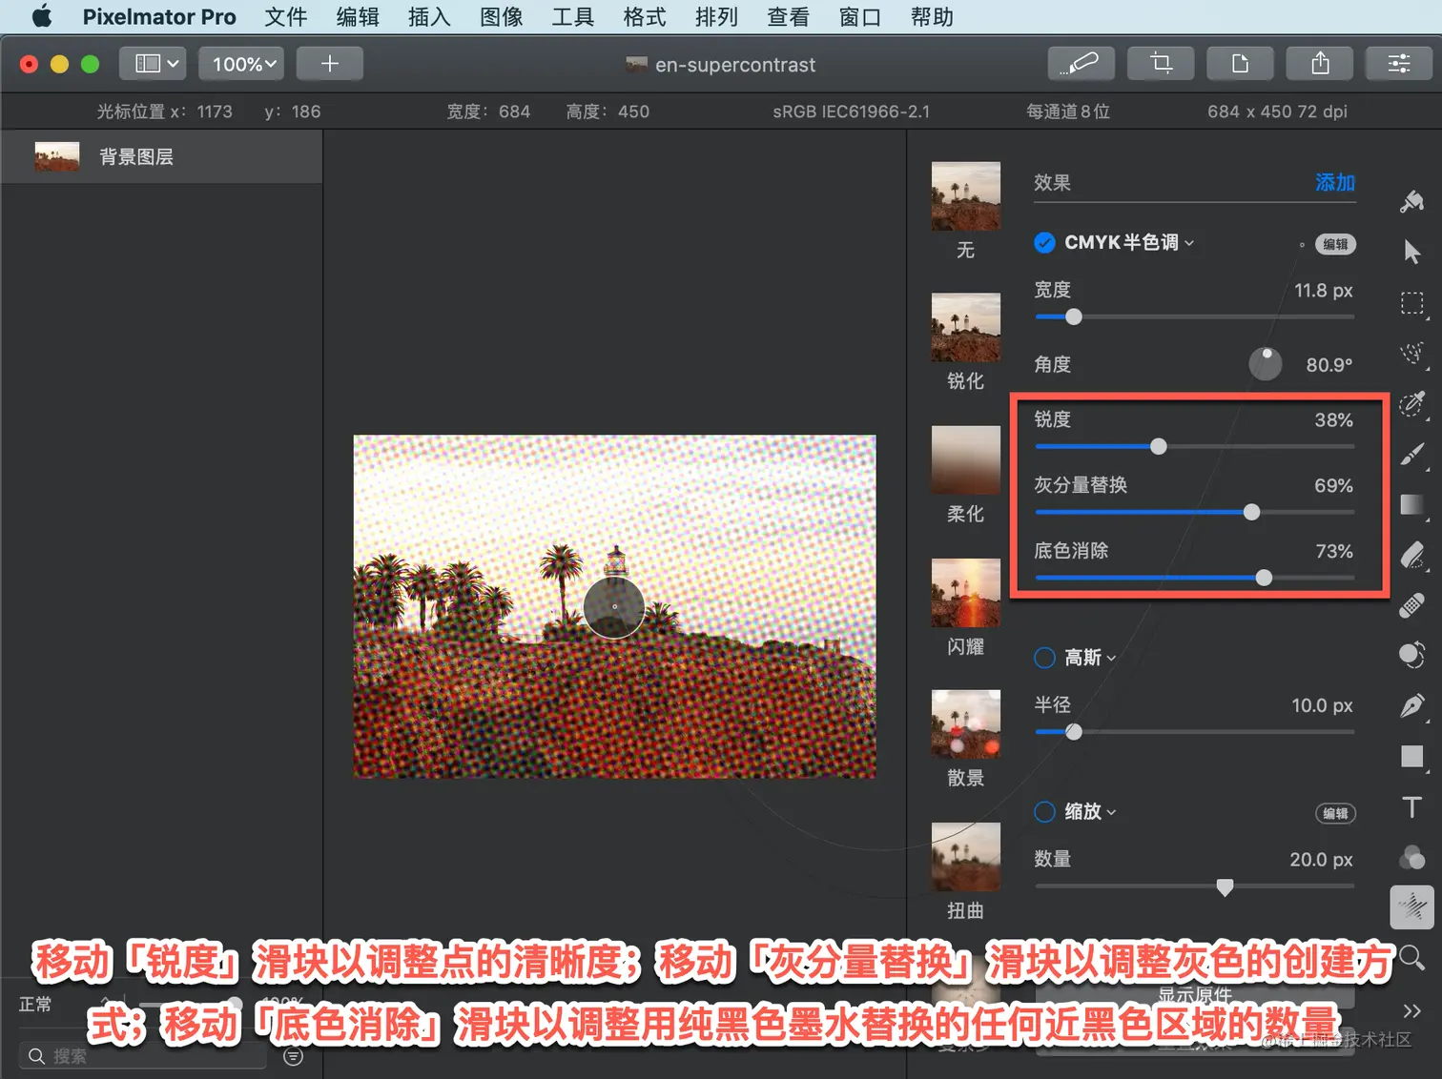Activate the Color Selection eyedropper tool
This screenshot has height=1079, width=1442.
[1412, 404]
